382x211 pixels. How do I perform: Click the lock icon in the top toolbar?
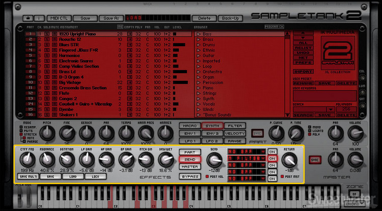point(26,18)
